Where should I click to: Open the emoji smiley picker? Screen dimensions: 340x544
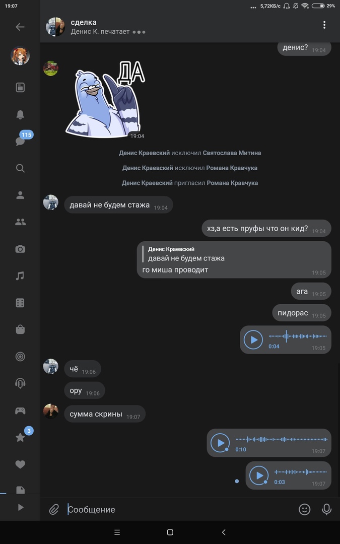(x=304, y=509)
